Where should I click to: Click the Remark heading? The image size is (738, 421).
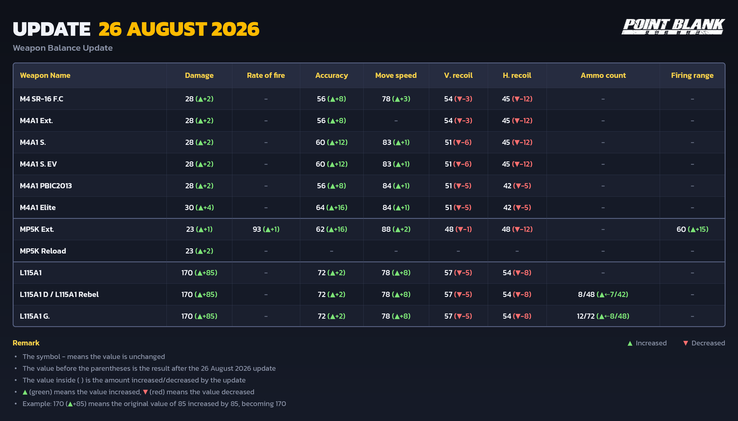click(26, 343)
